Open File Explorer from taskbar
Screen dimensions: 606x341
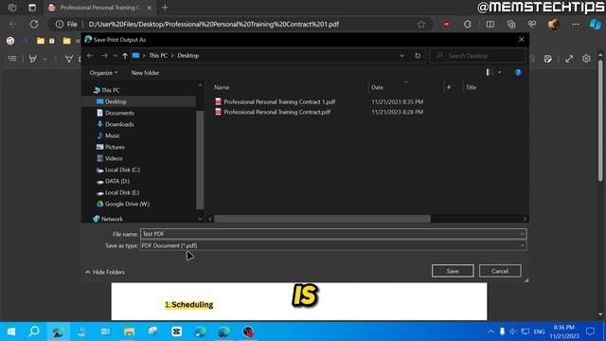pyautogui.click(x=129, y=332)
